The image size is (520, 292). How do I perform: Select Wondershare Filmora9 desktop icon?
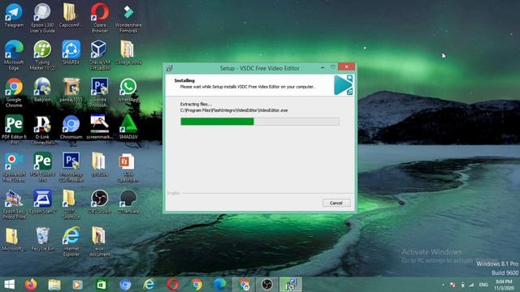coord(128,18)
